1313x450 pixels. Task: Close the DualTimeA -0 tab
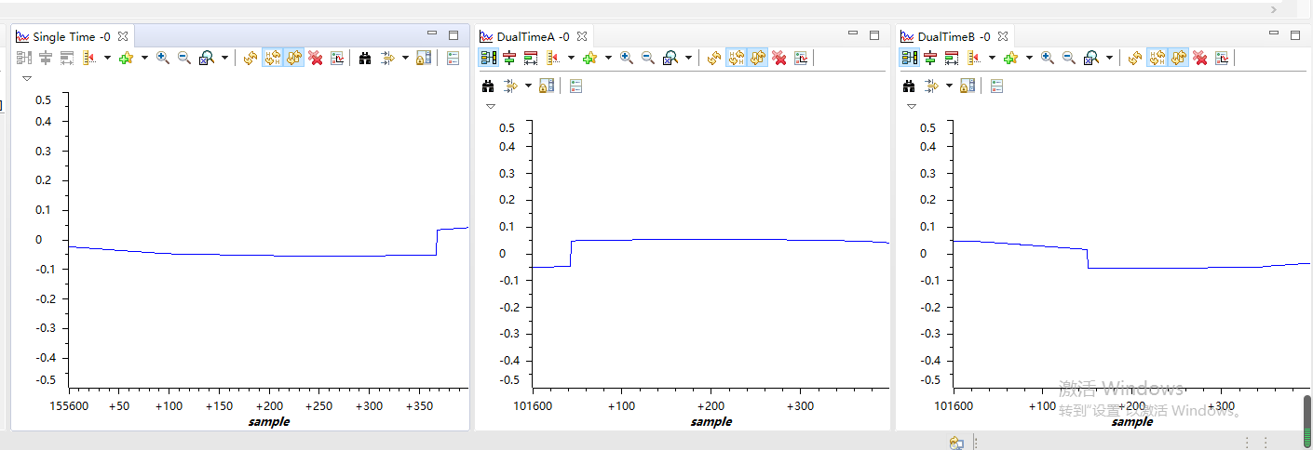[582, 36]
